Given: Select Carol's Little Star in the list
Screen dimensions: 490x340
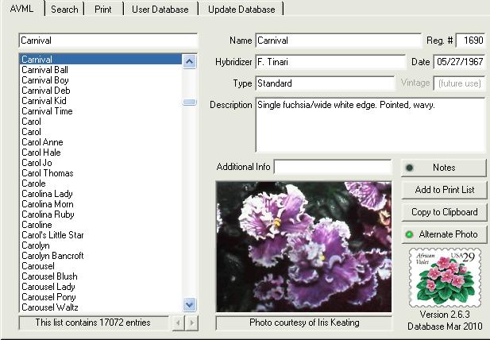Looking at the screenshot, I should coord(101,234).
